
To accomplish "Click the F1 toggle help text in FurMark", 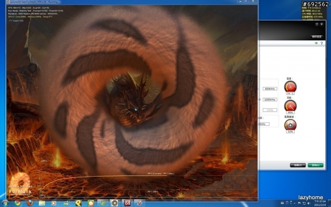I will (x=16, y=21).
